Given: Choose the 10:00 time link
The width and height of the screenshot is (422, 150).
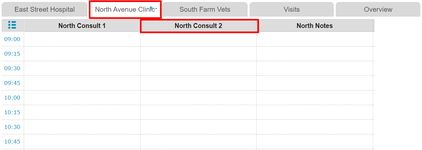Looking at the screenshot, I should click(x=12, y=98).
